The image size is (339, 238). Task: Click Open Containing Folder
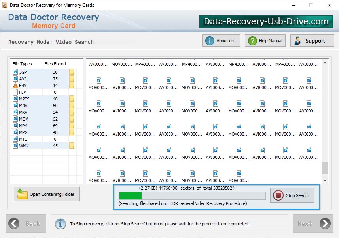pyautogui.click(x=47, y=194)
